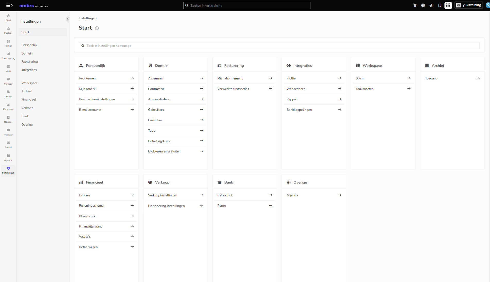Image resolution: width=490 pixels, height=282 pixels.
Task: Open the user profile avatar icon
Action: [487, 5]
